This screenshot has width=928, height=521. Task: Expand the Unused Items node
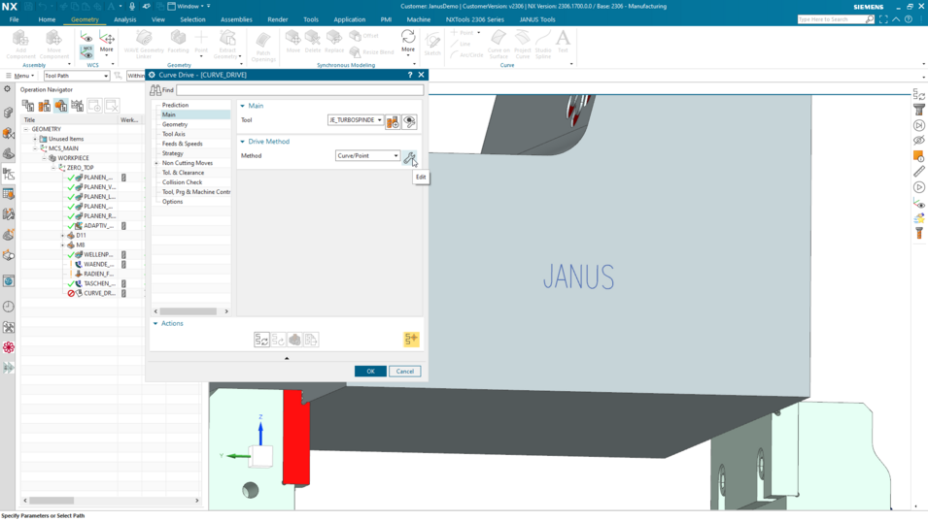[35, 139]
